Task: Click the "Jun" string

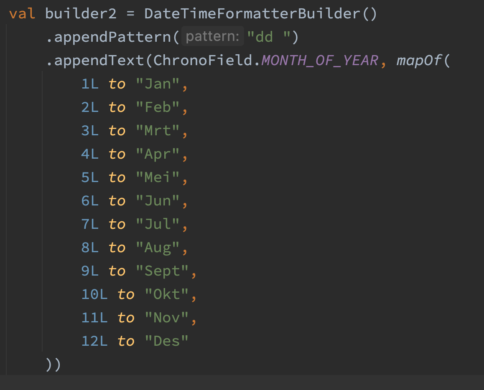Action: pyautogui.click(x=158, y=201)
